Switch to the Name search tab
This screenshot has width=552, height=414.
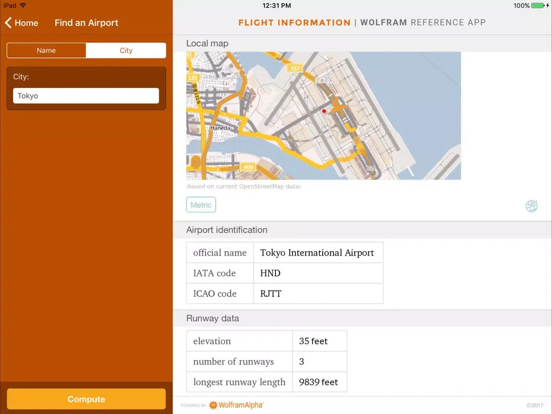(46, 51)
